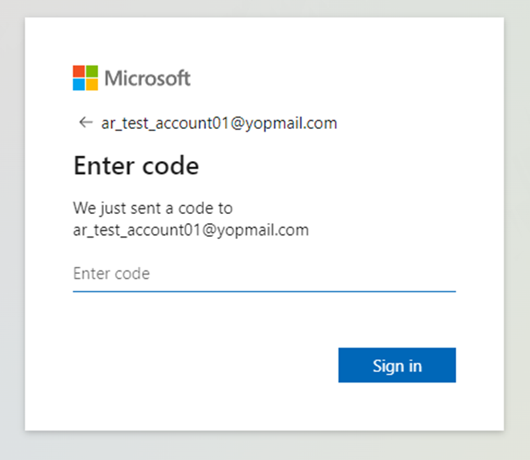Click the "We just sent a code to" text
The height and width of the screenshot is (460, 530).
[x=153, y=208]
